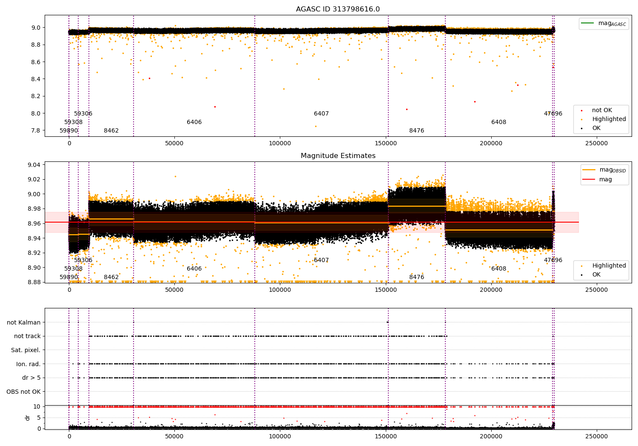Click the 8.92 y-axis tick label

tap(34, 253)
